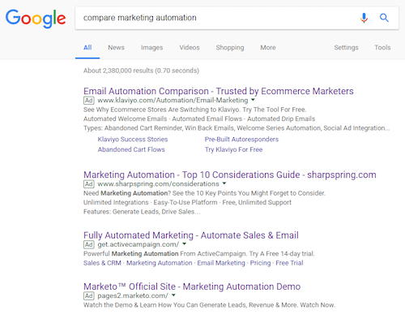Click the Ad badge beside activecampaign URL

88,244
